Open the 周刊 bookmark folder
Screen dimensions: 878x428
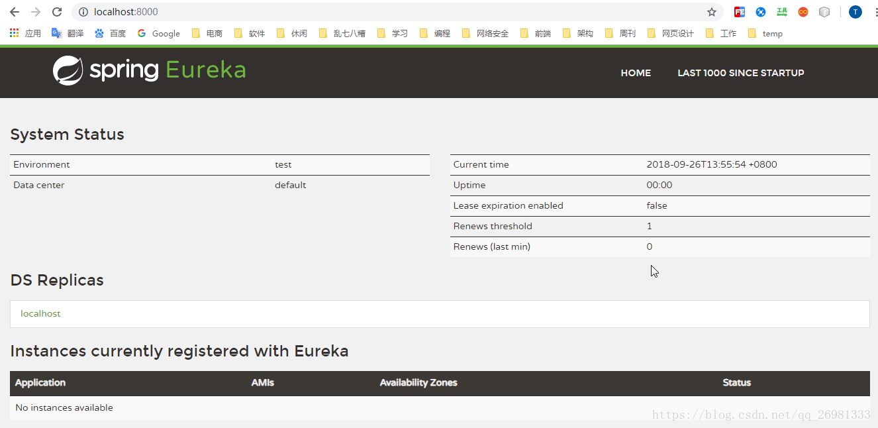pos(620,33)
